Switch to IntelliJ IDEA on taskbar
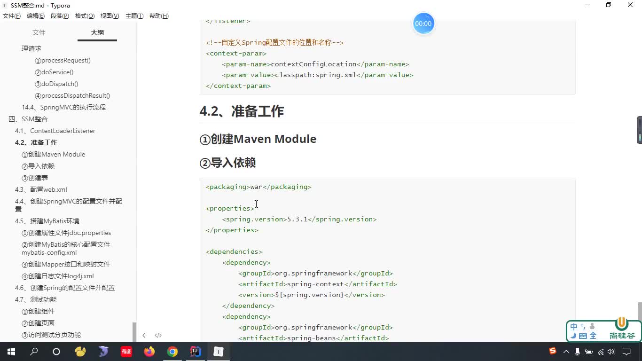The width and height of the screenshot is (642, 361). pos(196,352)
